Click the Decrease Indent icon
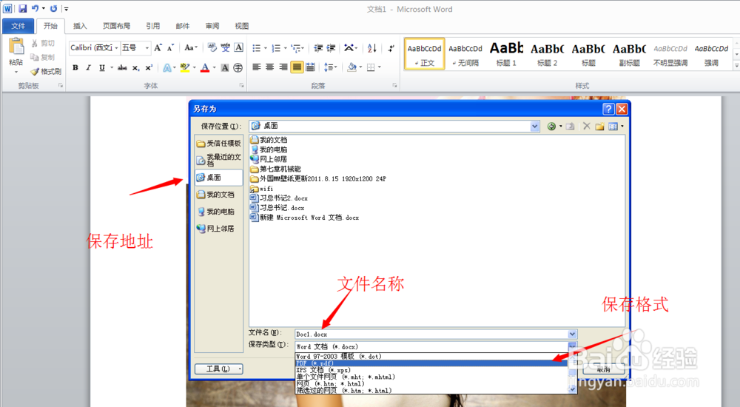Screen dimensions: 740x407 coord(318,47)
